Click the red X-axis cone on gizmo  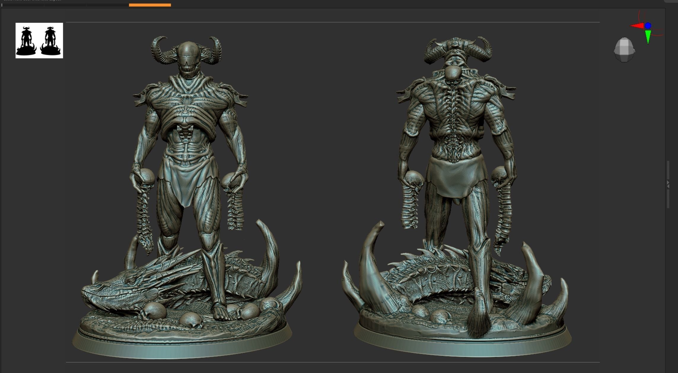tap(637, 26)
